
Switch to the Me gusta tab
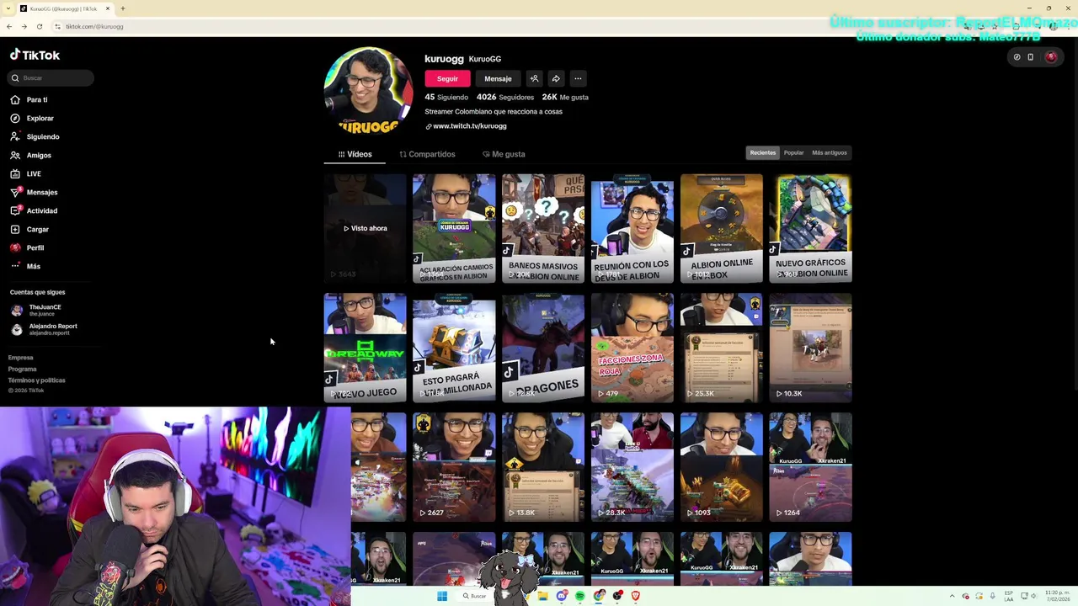click(x=504, y=154)
